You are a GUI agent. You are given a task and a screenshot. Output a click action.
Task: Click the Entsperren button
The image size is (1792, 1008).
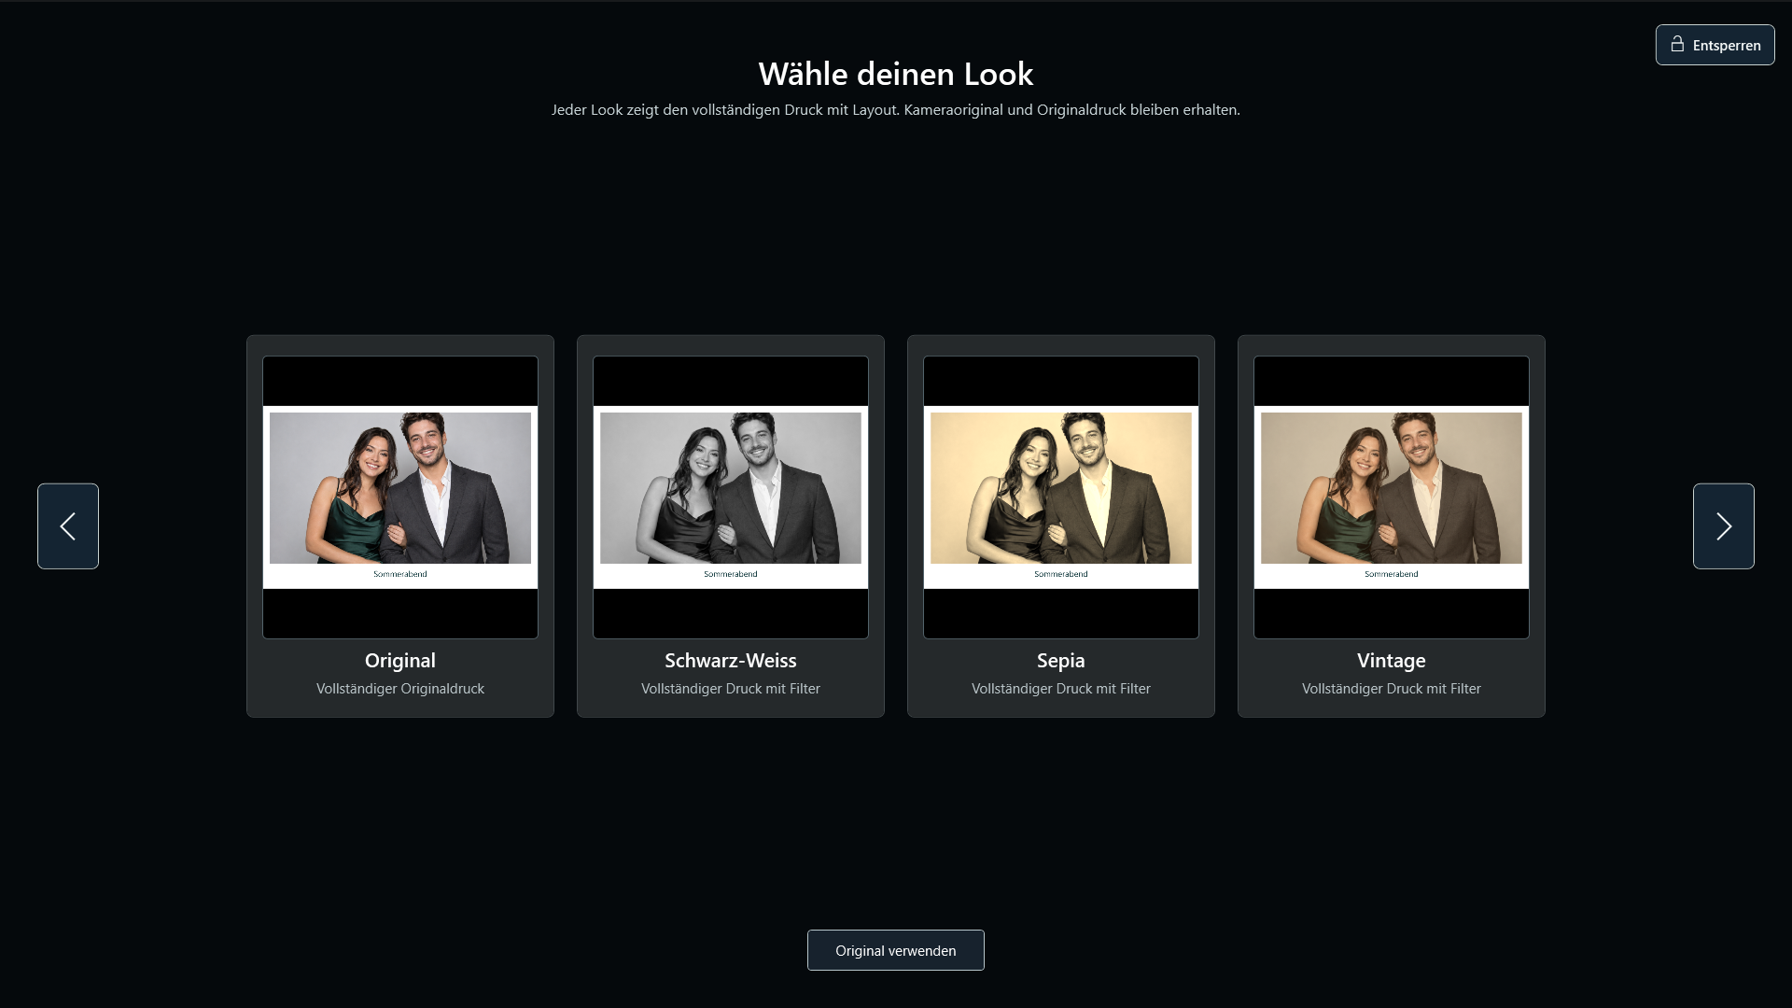(1715, 45)
